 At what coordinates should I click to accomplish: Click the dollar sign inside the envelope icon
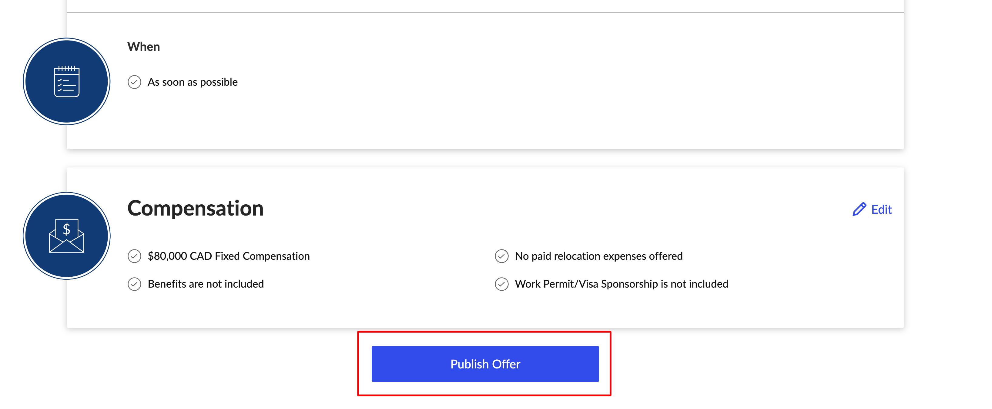[67, 229]
